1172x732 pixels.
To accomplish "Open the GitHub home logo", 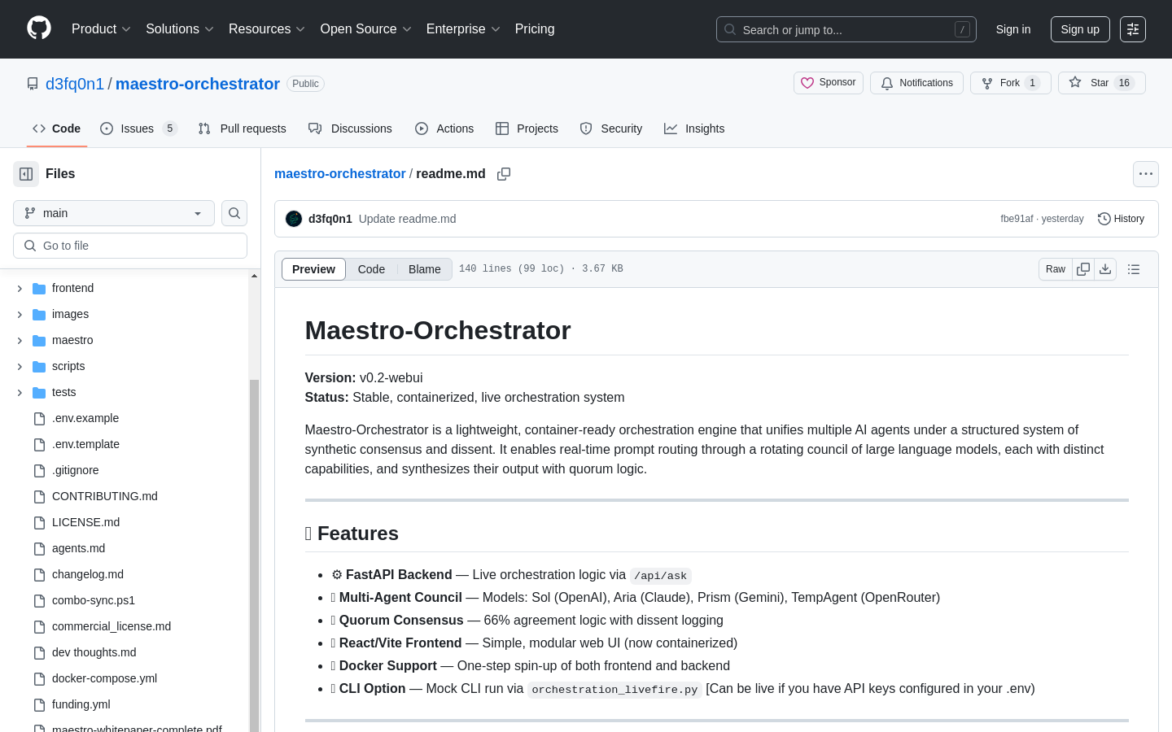I will [x=39, y=28].
